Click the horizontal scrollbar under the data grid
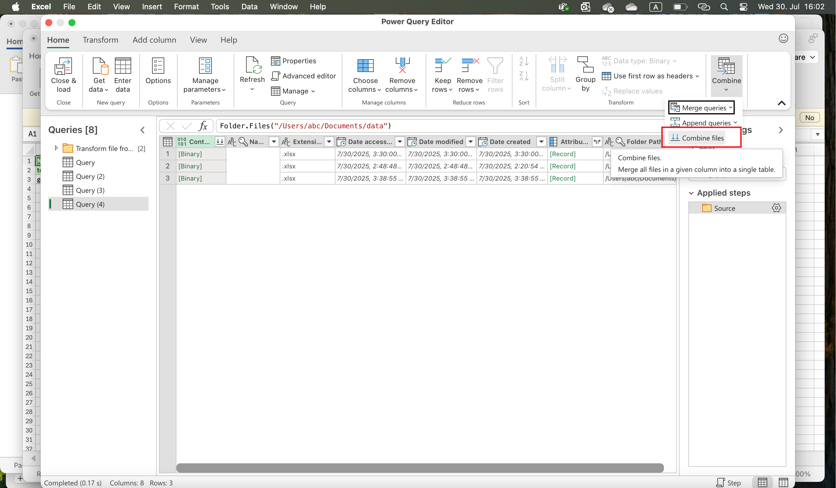836x488 pixels. pos(420,468)
